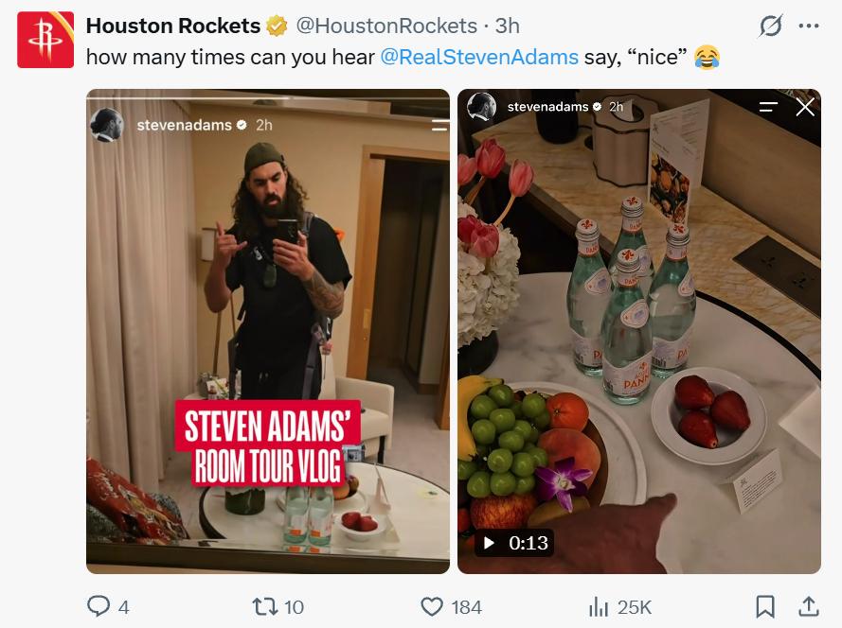Open the @RealStevenAdams mention link
This screenshot has width=842, height=628.
(479, 57)
